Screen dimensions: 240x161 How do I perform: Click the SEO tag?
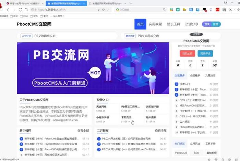196,153
